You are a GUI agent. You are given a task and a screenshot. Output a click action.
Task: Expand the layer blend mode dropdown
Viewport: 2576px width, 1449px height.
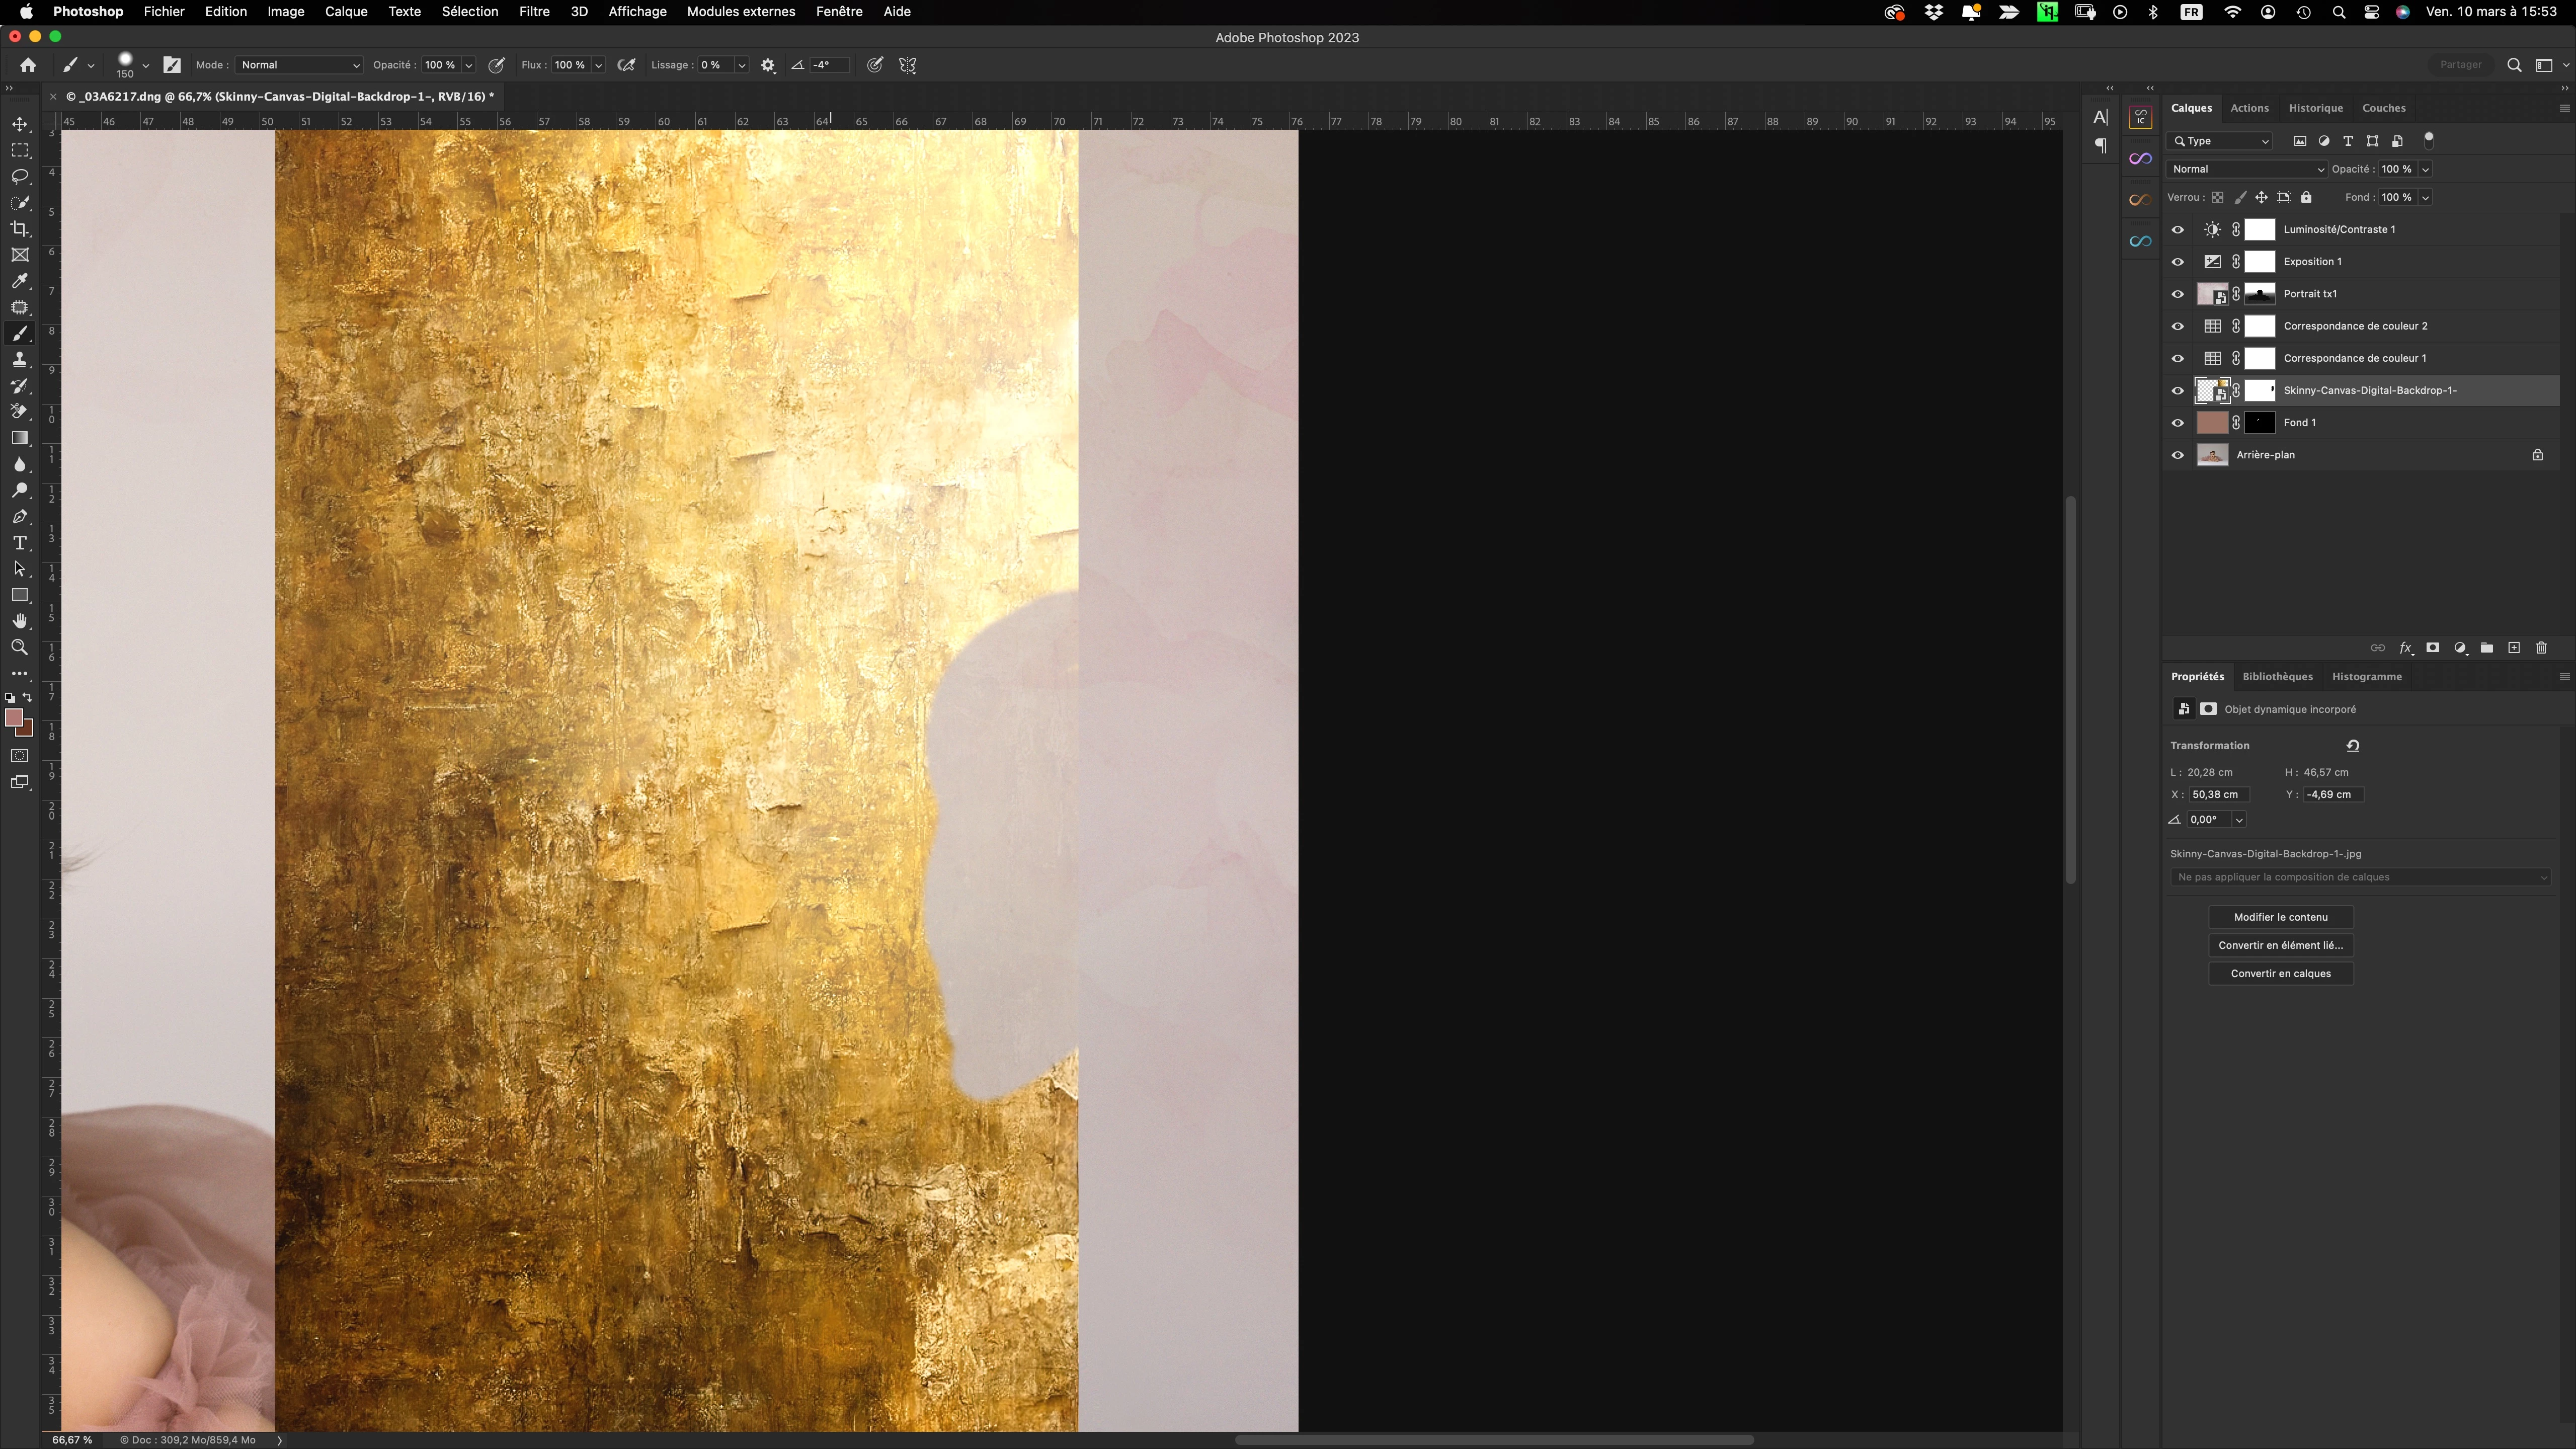pos(2247,169)
